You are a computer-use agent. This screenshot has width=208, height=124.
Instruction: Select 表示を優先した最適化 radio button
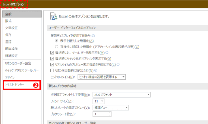pyautogui.click(x=57, y=41)
